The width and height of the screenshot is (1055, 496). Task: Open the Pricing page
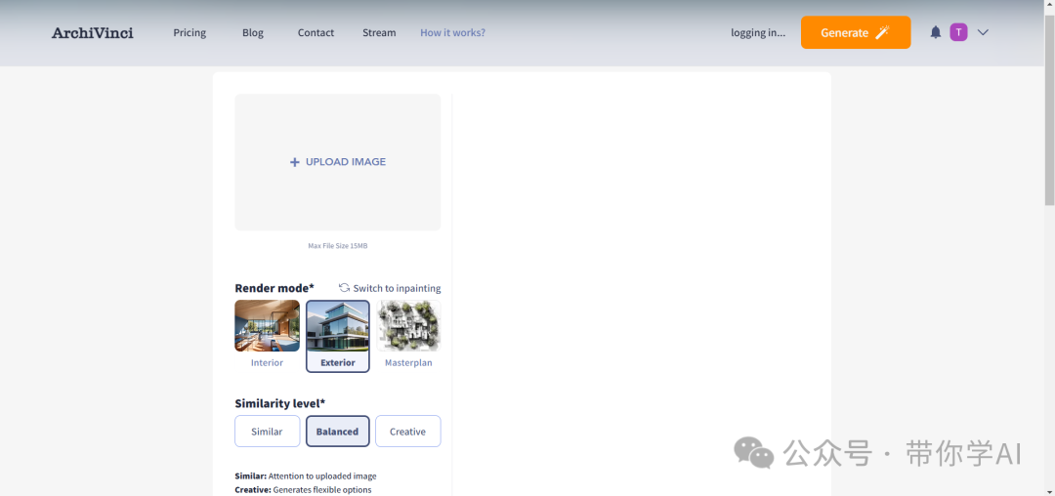(x=190, y=32)
